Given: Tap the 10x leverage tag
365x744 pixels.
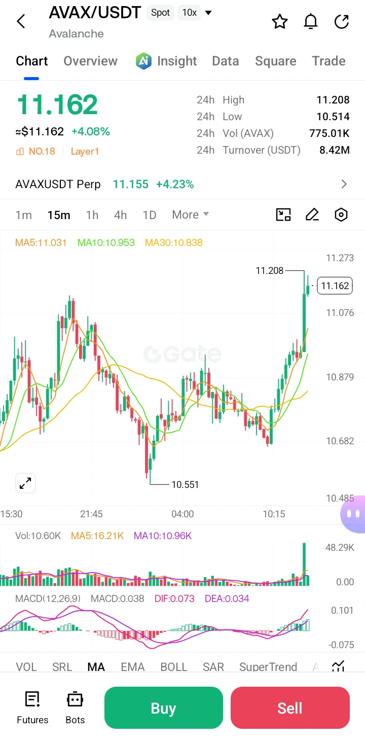Looking at the screenshot, I should [x=190, y=13].
